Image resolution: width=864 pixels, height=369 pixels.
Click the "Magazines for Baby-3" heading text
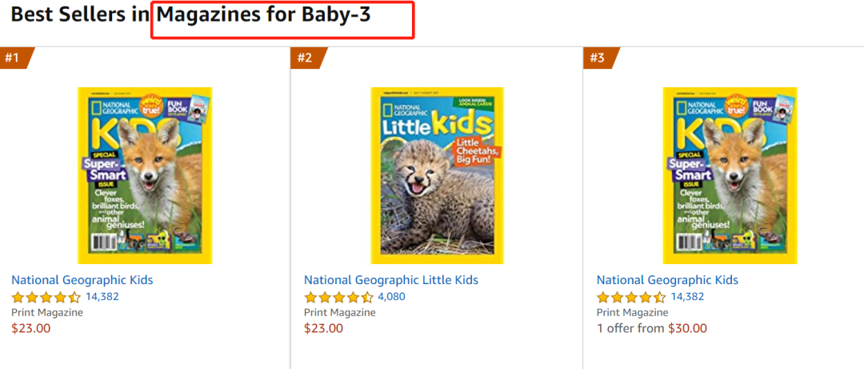pos(264,14)
